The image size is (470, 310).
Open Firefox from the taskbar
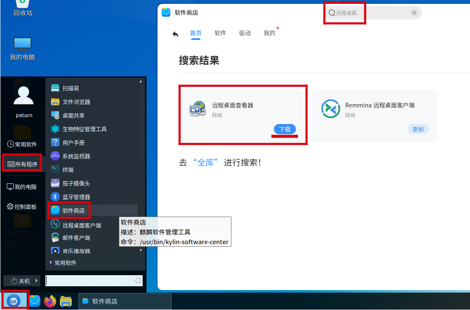click(50, 301)
